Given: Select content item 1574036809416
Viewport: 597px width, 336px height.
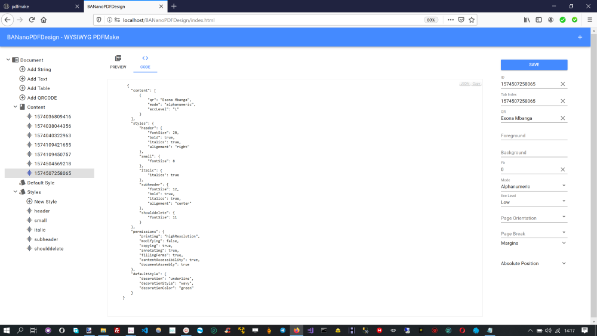Looking at the screenshot, I should coord(53,116).
